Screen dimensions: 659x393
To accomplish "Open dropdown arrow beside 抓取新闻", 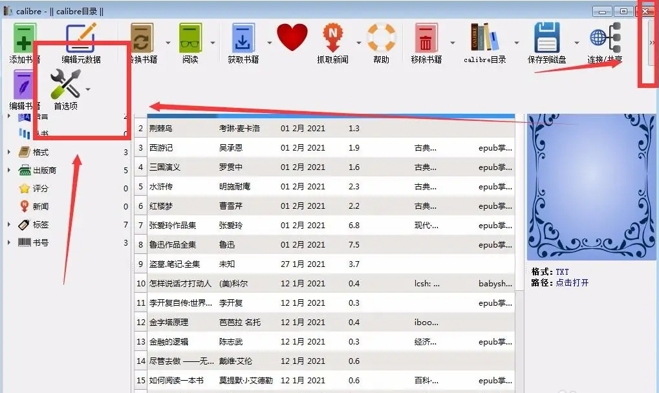I will (x=358, y=43).
